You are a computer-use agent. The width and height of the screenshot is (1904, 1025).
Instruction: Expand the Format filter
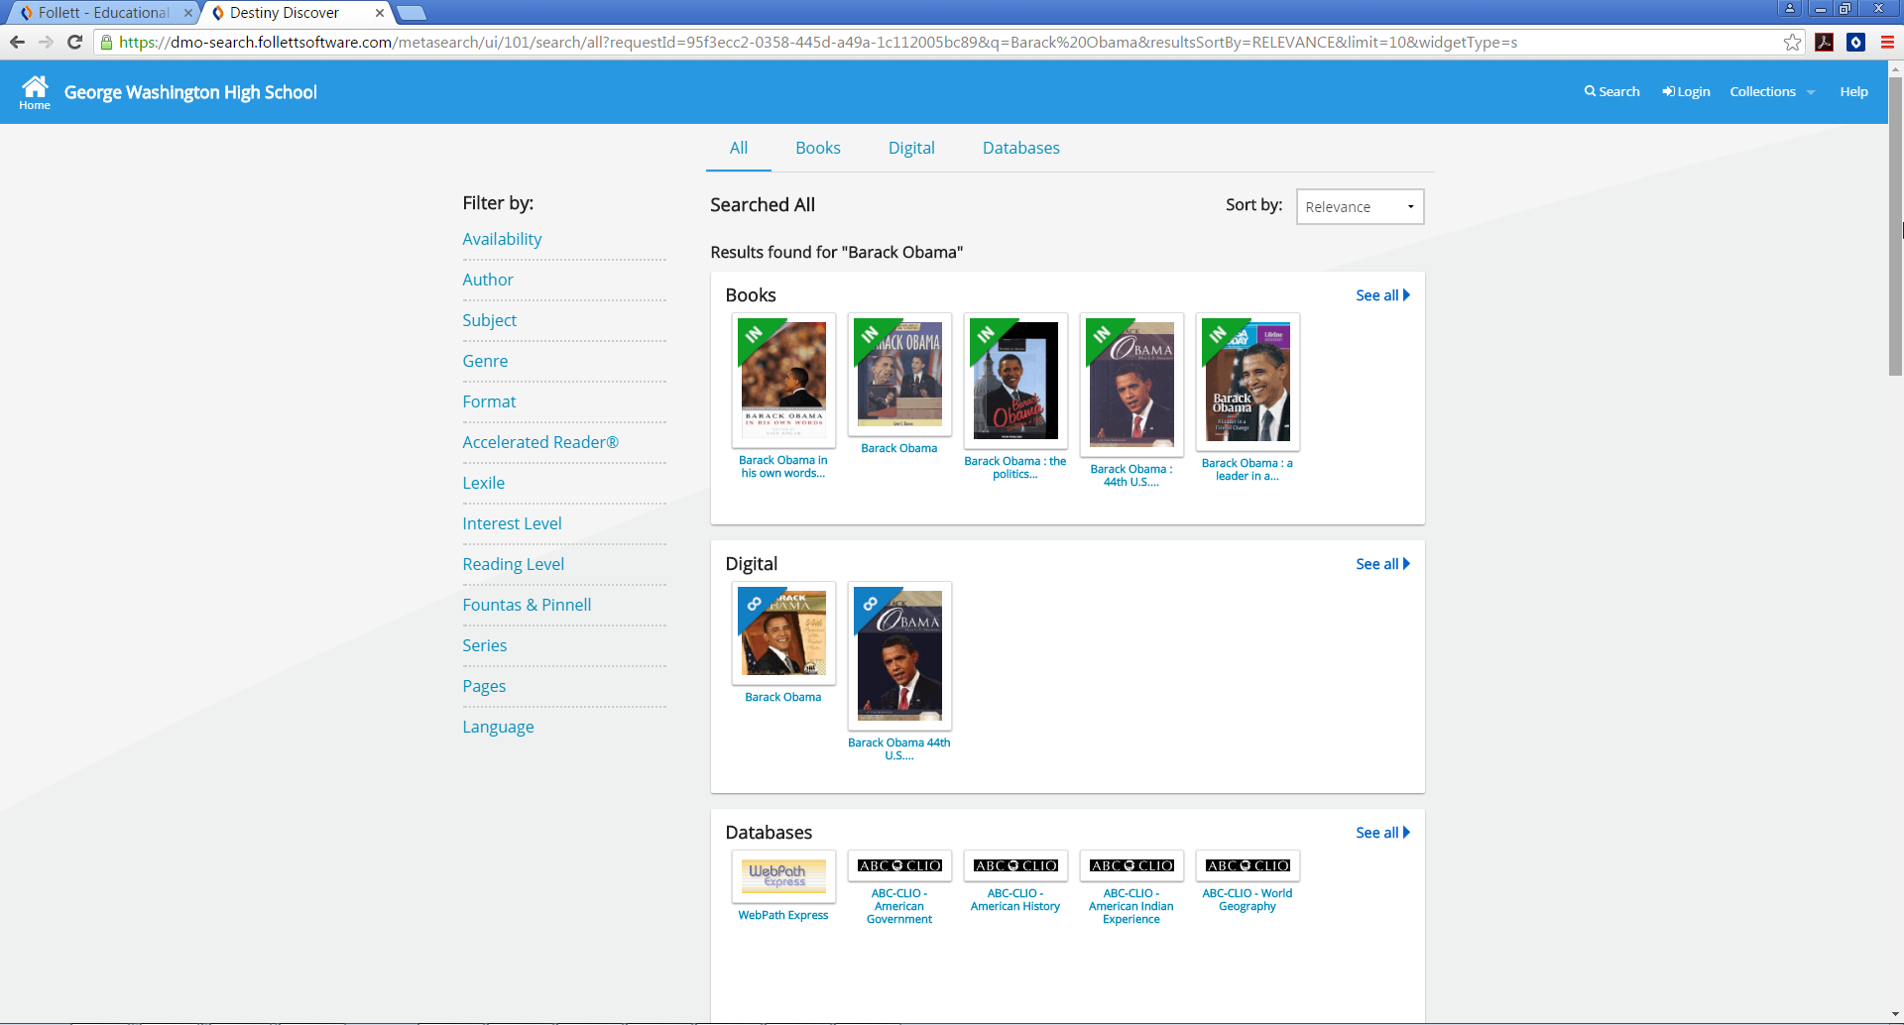pyautogui.click(x=489, y=401)
